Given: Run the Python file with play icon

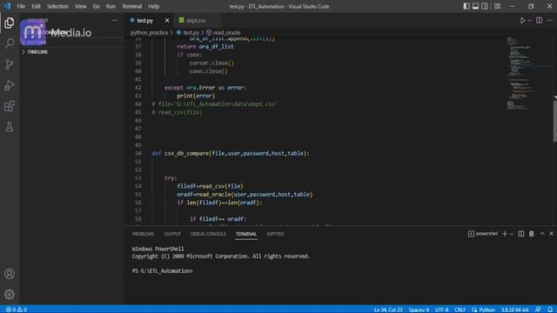Looking at the screenshot, I should [x=522, y=21].
